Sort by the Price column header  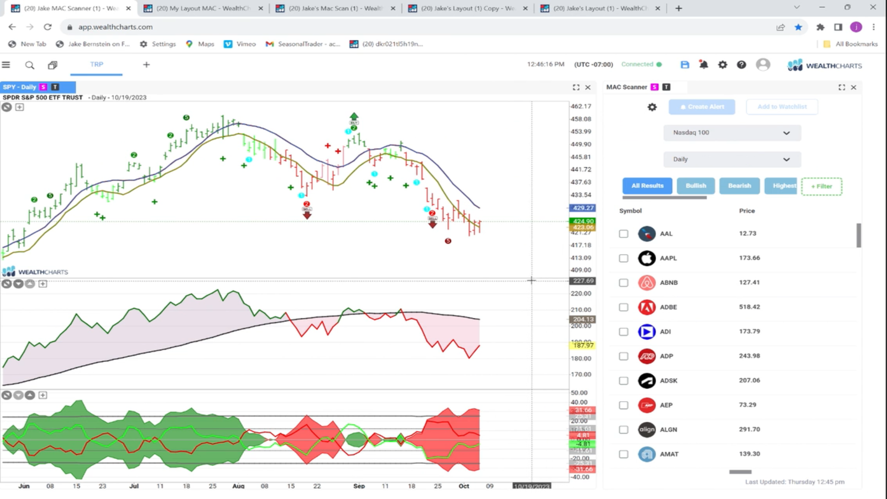pyautogui.click(x=747, y=211)
